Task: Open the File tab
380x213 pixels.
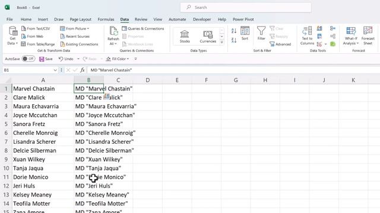Action: tap(9, 20)
